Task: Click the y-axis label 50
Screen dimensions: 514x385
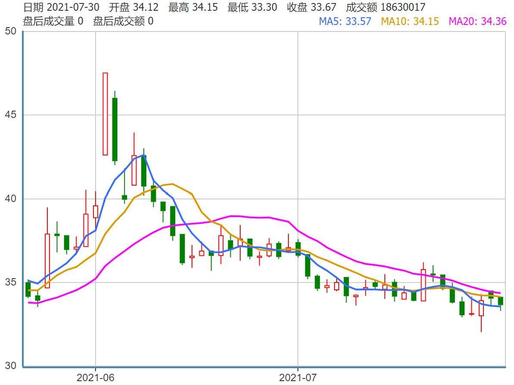Action: (x=10, y=31)
